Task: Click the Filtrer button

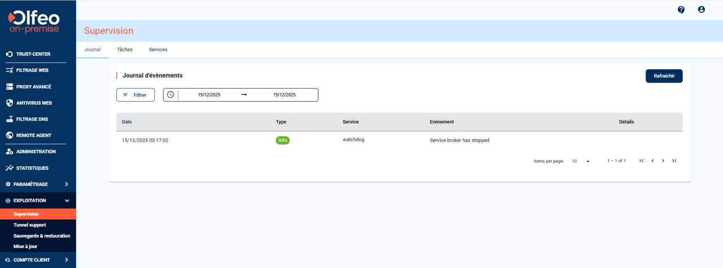Action: 136,95
